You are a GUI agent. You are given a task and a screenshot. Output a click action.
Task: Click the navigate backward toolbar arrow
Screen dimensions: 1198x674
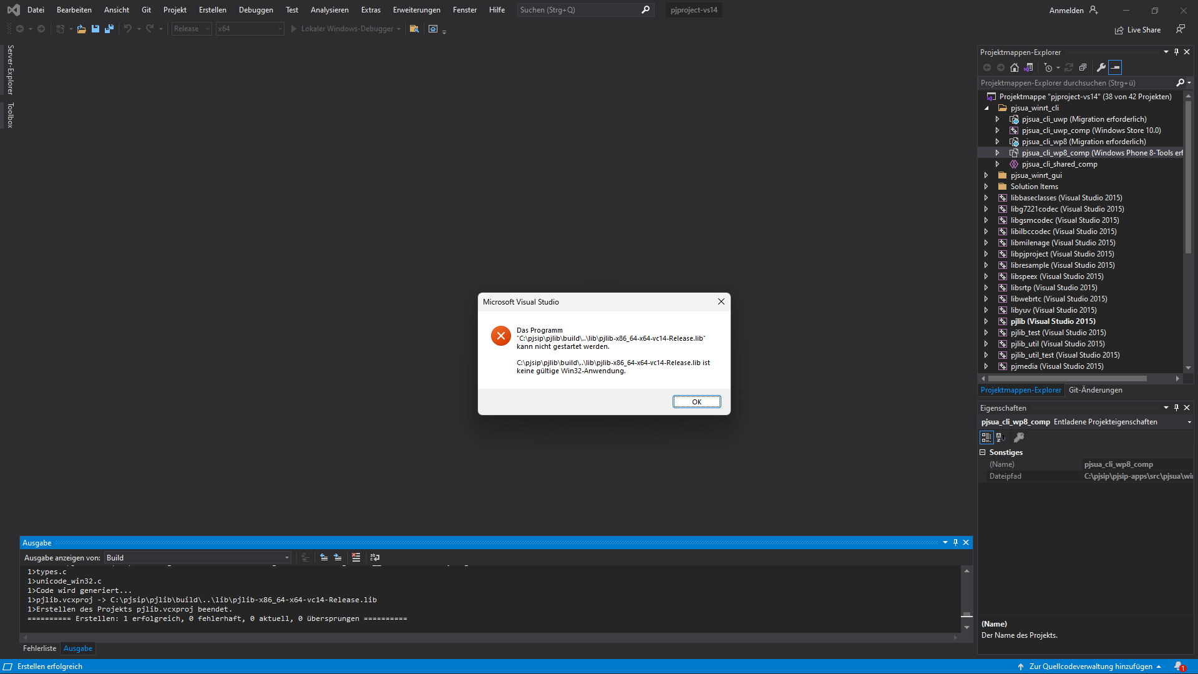pos(20,29)
